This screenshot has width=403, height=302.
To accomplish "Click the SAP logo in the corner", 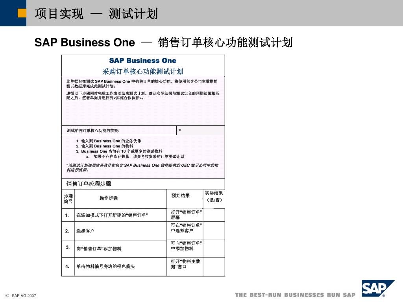I will (x=378, y=288).
